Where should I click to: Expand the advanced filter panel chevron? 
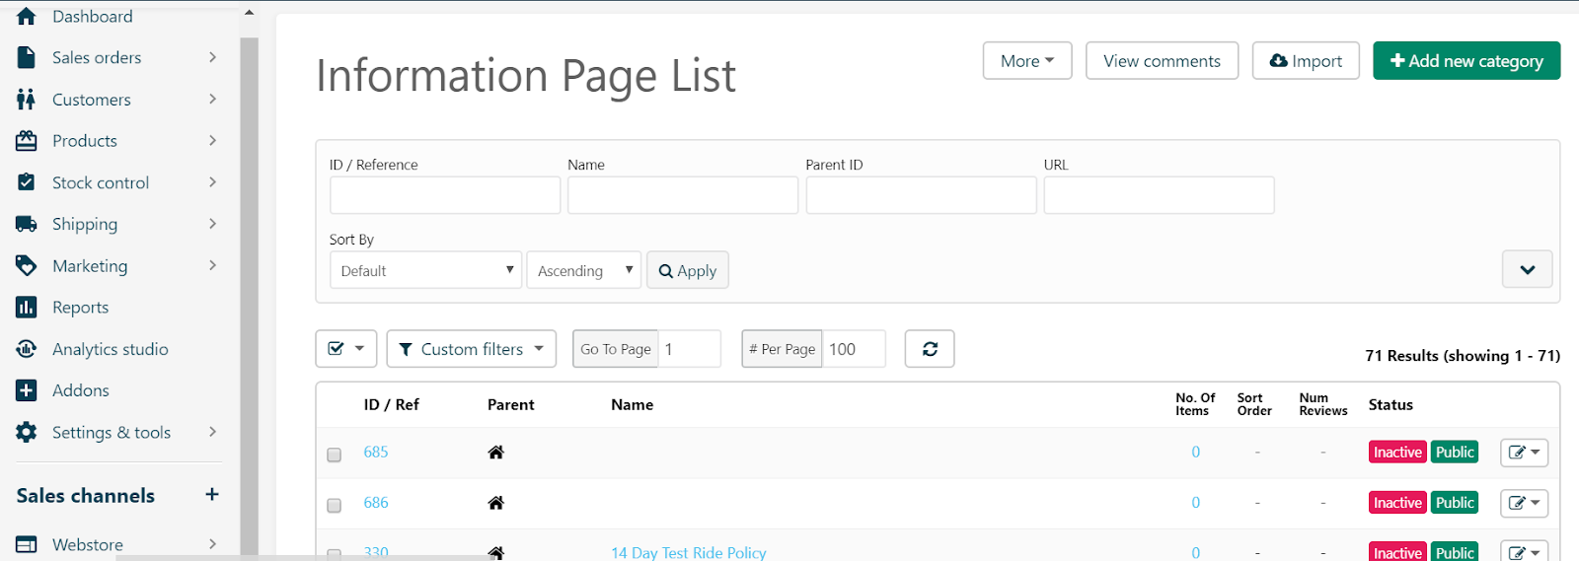(x=1527, y=269)
